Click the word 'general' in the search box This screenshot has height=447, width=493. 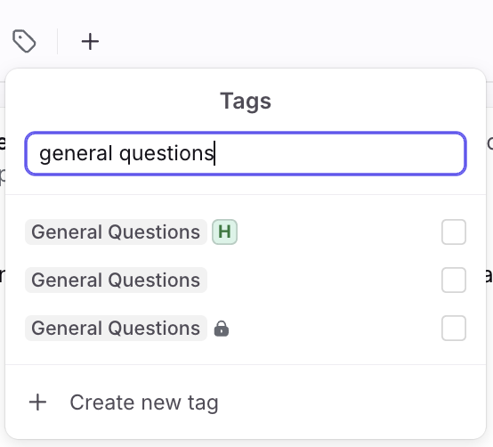[x=76, y=154]
